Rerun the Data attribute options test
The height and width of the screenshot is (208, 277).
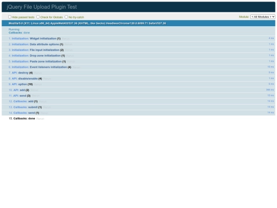[x=68, y=44]
